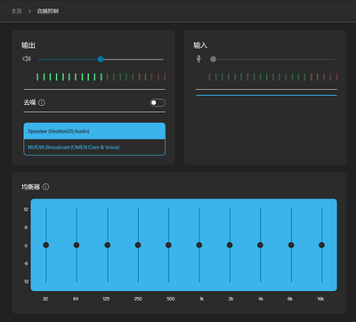Click the 0 dB equalizer scale label

pos(26,246)
